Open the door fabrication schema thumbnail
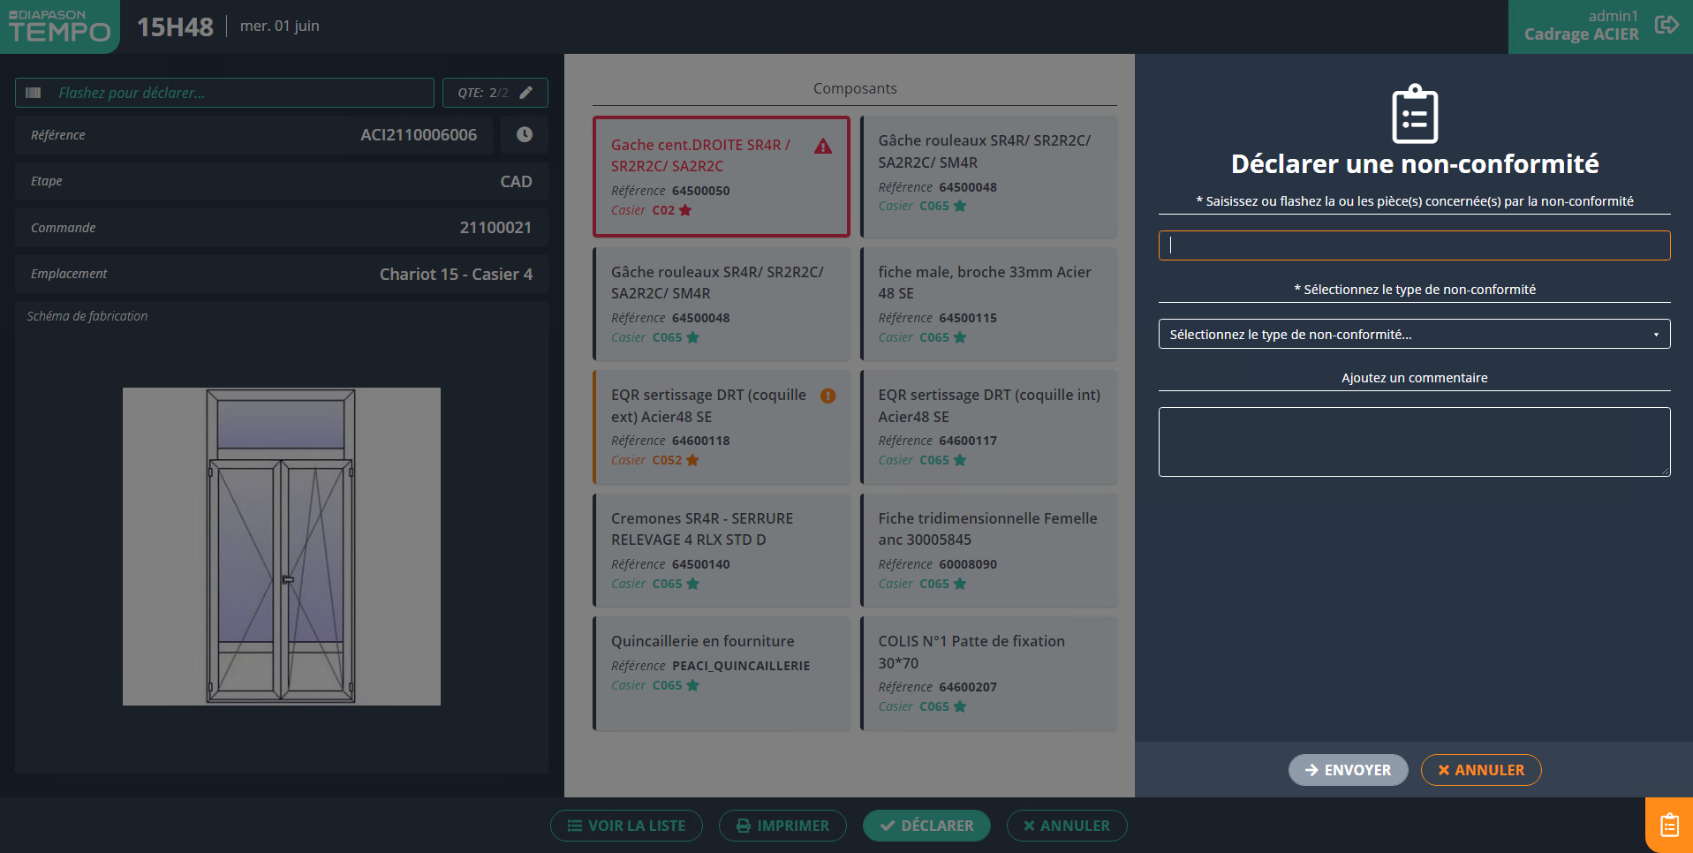 coord(281,546)
